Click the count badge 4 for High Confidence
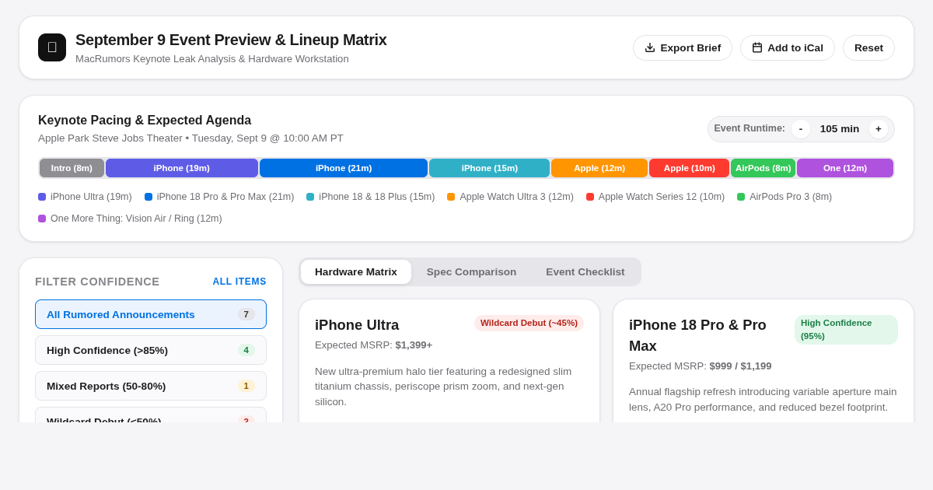This screenshot has width=933, height=490. 246,350
